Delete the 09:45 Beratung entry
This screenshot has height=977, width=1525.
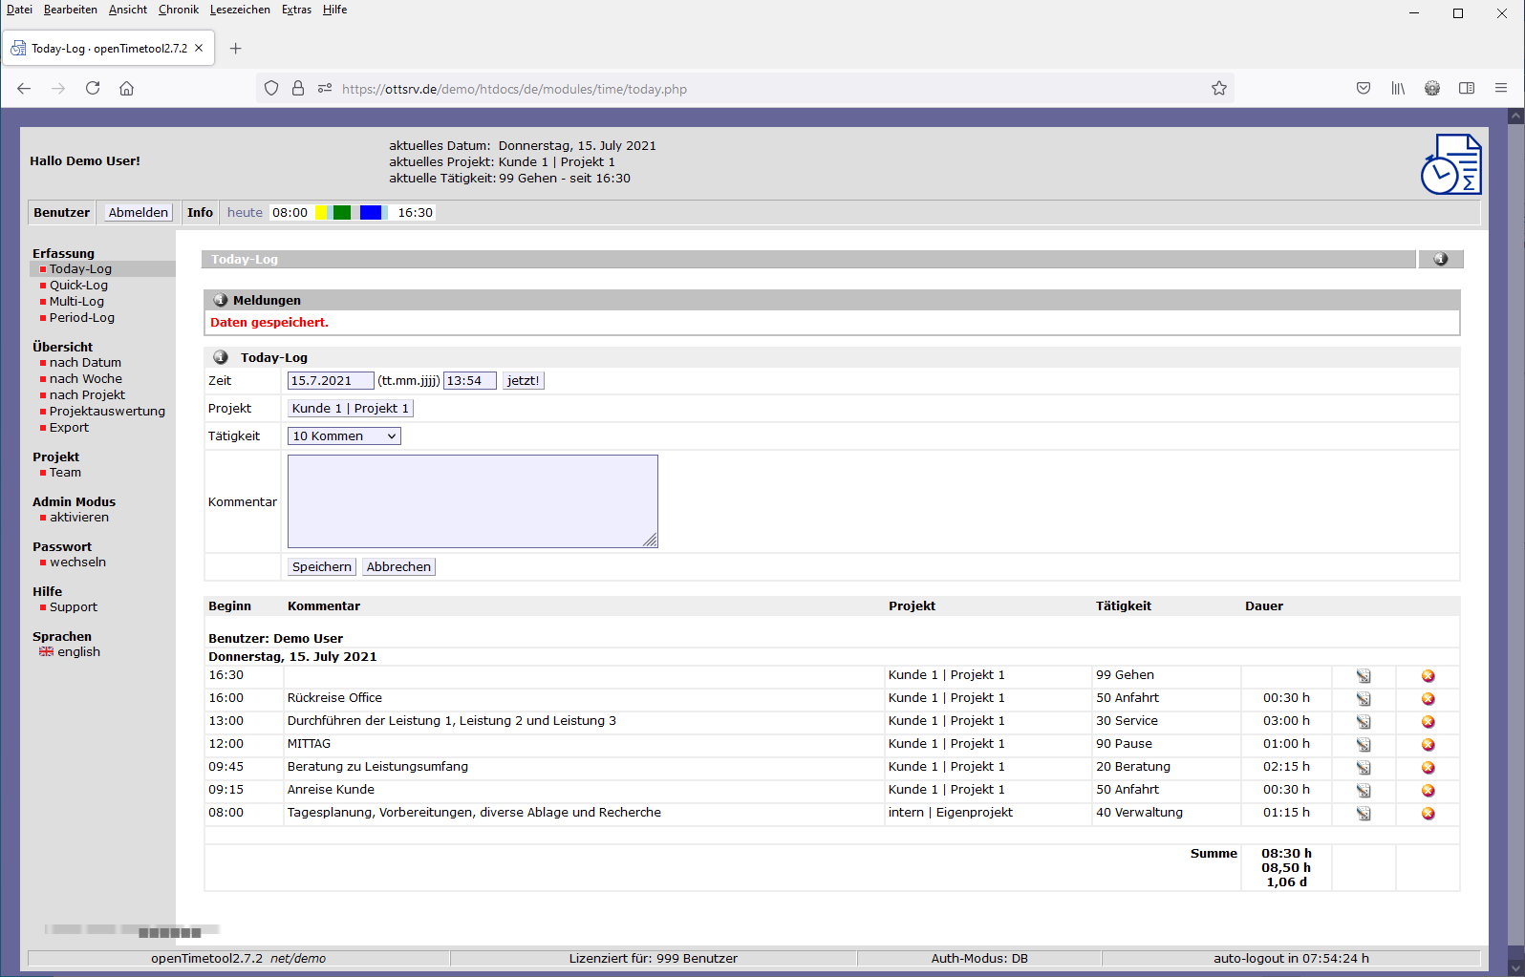click(1428, 768)
